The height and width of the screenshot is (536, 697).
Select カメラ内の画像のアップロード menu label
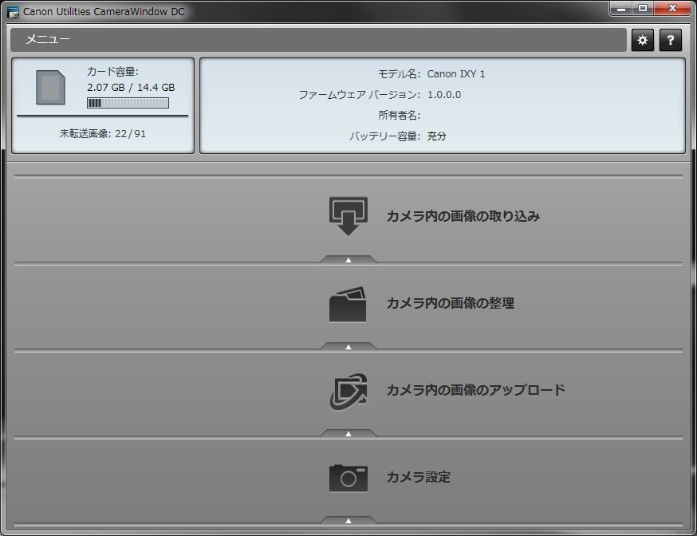[x=475, y=390]
